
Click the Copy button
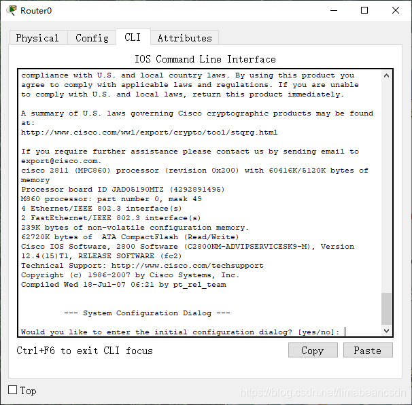pos(313,350)
